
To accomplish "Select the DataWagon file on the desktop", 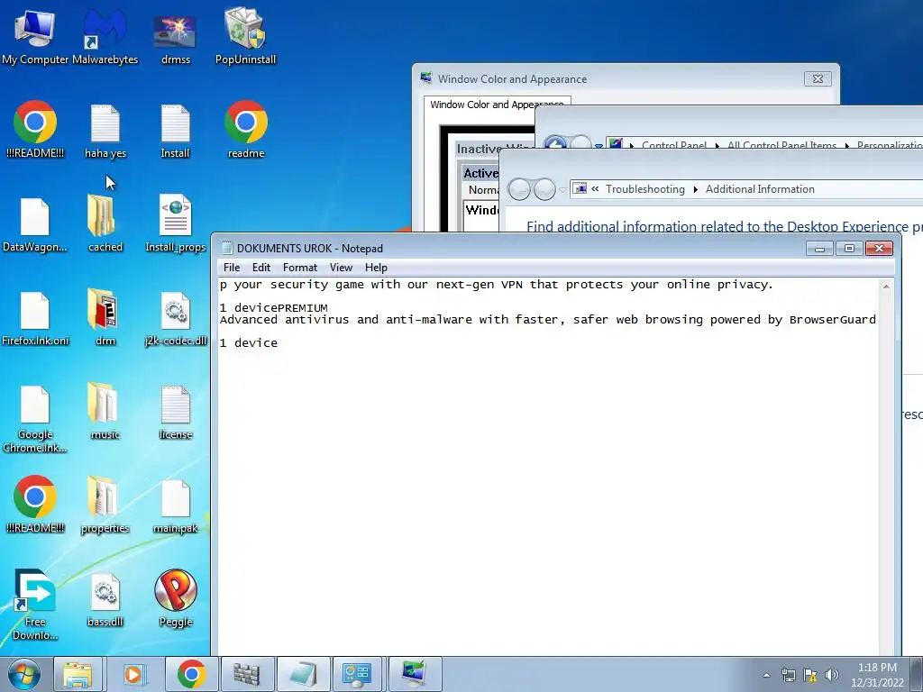I will click(x=35, y=224).
